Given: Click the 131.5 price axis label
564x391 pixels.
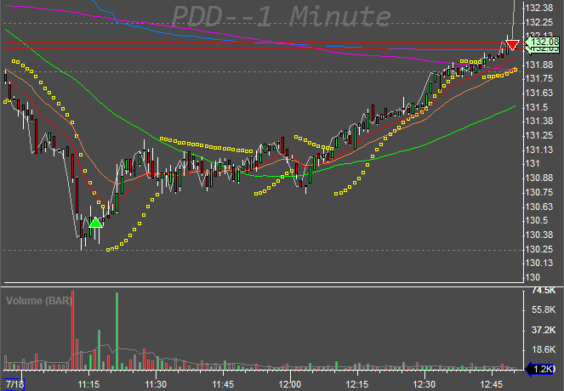Looking at the screenshot, I should [537, 107].
